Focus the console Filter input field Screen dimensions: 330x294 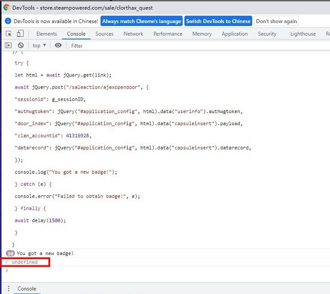click(192, 46)
